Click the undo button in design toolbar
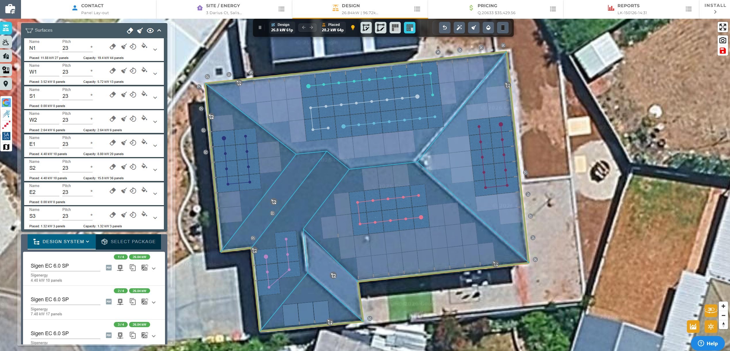730x351 pixels. (x=444, y=28)
